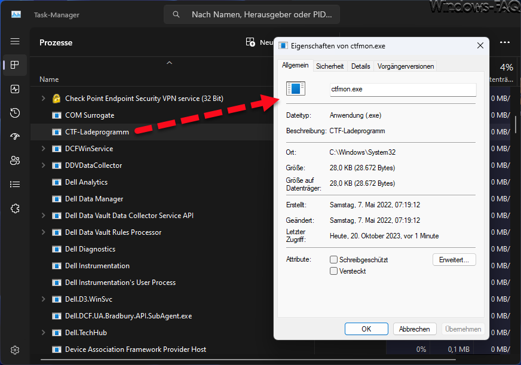The image size is (521, 365).
Task: Switch to the Details tab
Action: point(360,66)
